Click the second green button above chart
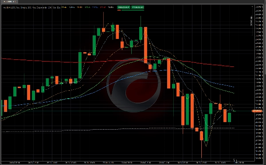Image resolution: width=266 pixels, height=165 pixels. pyautogui.click(x=137, y=7)
